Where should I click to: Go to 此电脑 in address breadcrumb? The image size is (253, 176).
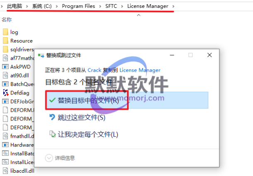pos(15,6)
